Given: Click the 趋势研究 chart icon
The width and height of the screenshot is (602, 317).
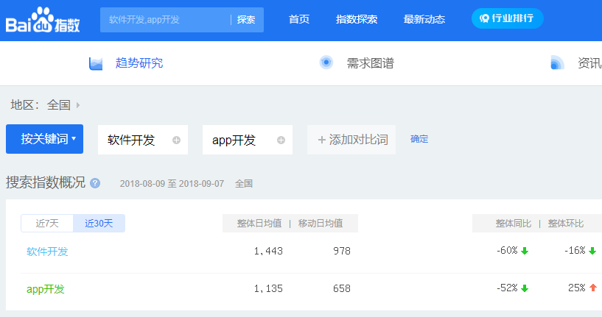Looking at the screenshot, I should [x=96, y=63].
